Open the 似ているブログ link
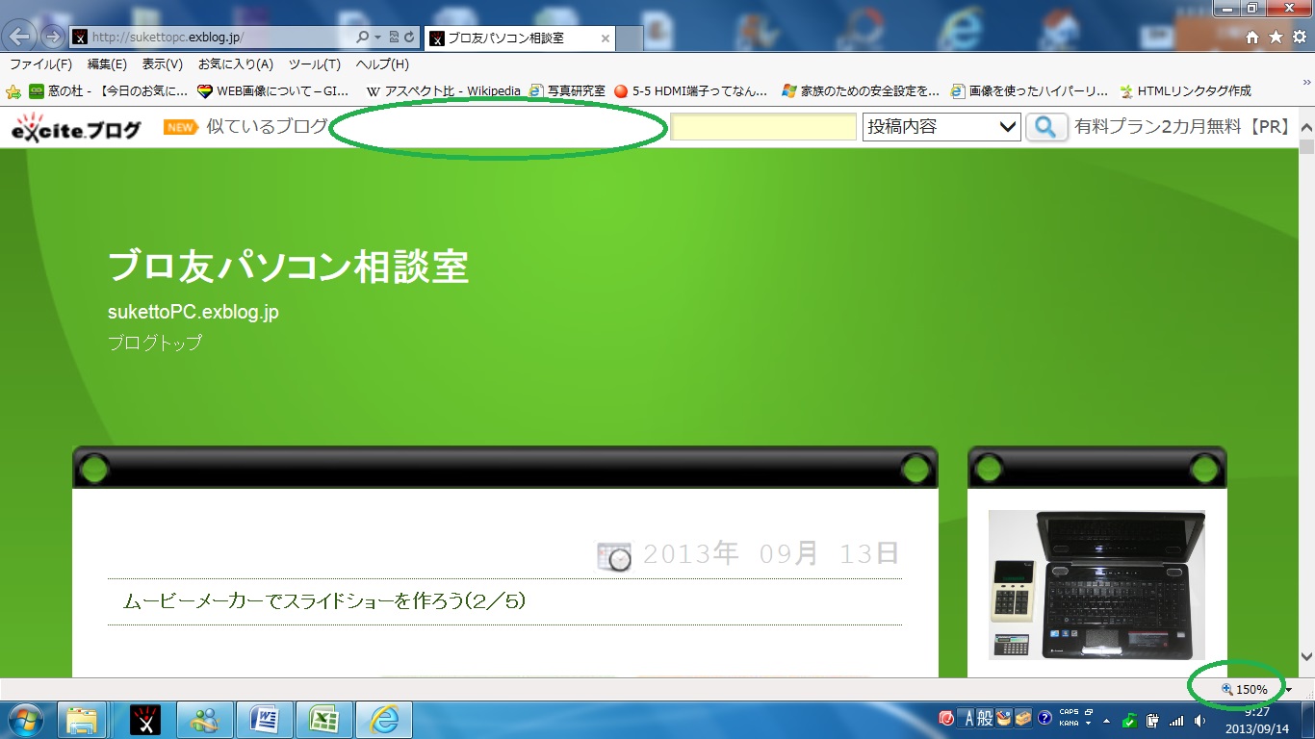The image size is (1315, 739). point(267,127)
